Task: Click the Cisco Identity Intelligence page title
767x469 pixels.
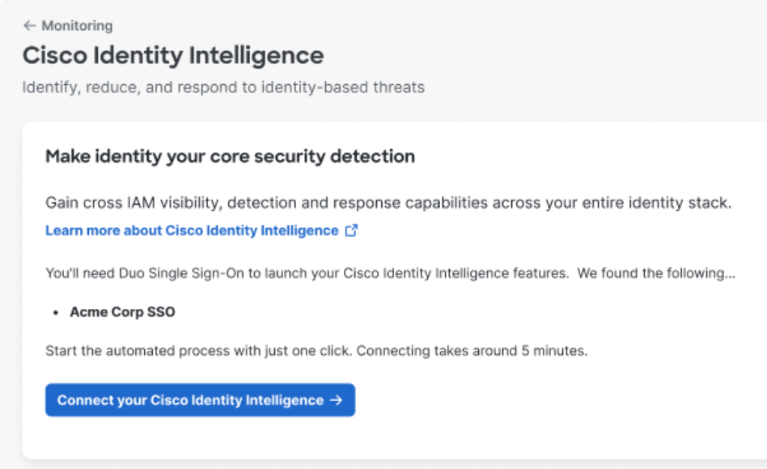Action: [172, 56]
